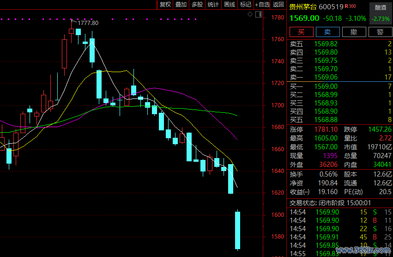This screenshot has height=257, width=393.
Task: Select 卖二 price 1569.70
Action: pos(326,69)
